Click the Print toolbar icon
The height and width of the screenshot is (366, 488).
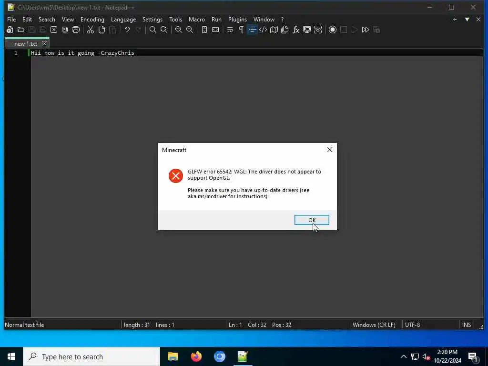click(76, 30)
